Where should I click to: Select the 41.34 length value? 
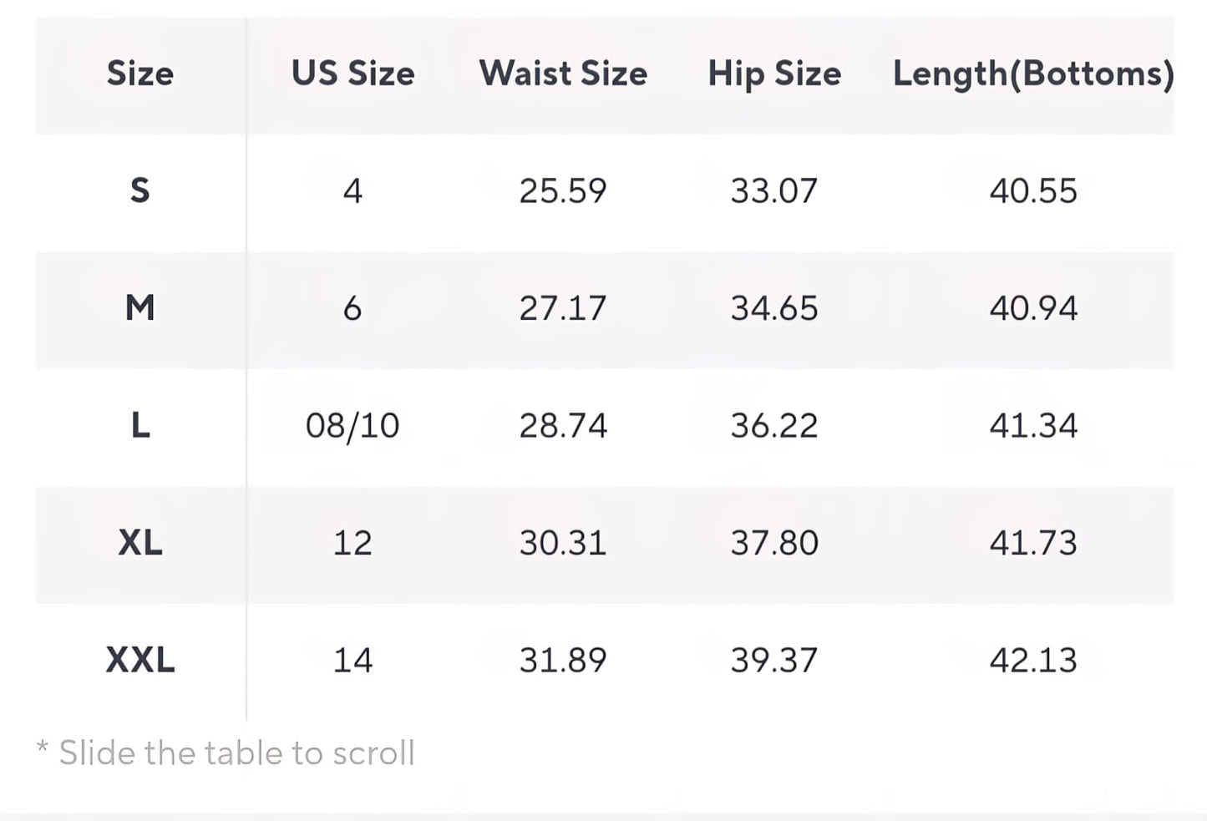coord(1033,426)
